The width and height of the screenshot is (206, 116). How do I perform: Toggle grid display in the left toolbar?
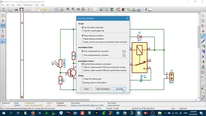click(x=3, y=15)
